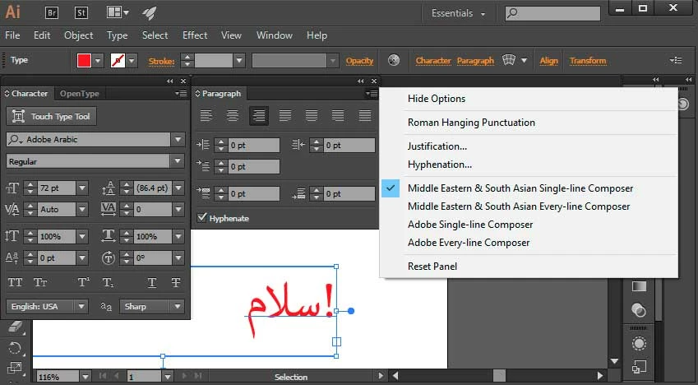Open the Paragraph panel link in control bar
698x385 pixels.
point(475,61)
